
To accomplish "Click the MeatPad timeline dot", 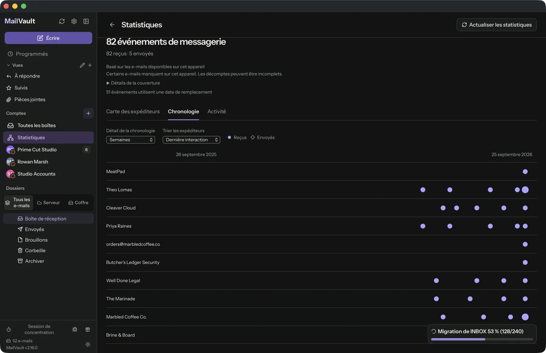I will pos(525,172).
